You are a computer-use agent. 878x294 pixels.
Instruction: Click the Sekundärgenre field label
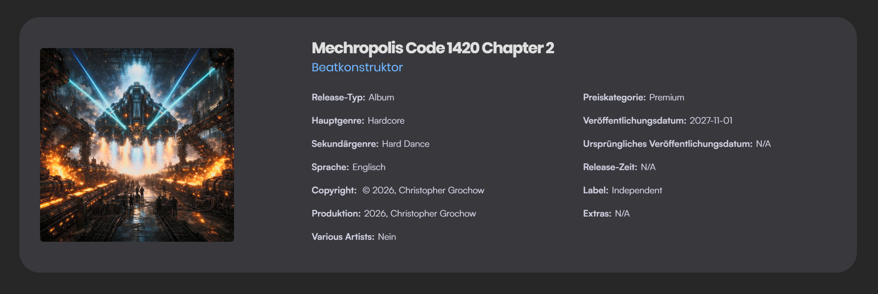tap(345, 144)
